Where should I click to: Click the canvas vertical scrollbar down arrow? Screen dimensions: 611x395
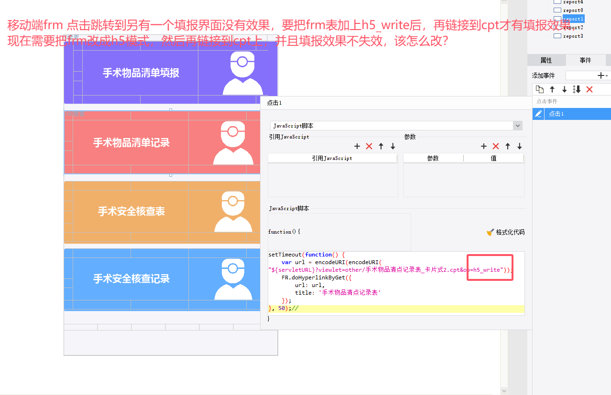point(503,390)
